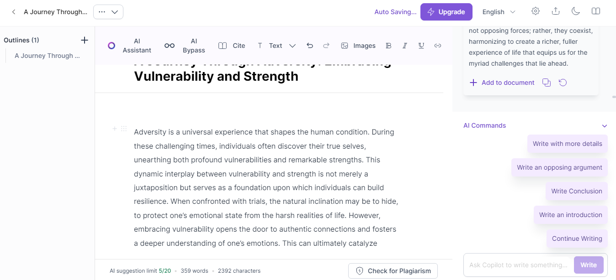Click the export/share upload icon
The height and width of the screenshot is (280, 616).
(x=556, y=11)
